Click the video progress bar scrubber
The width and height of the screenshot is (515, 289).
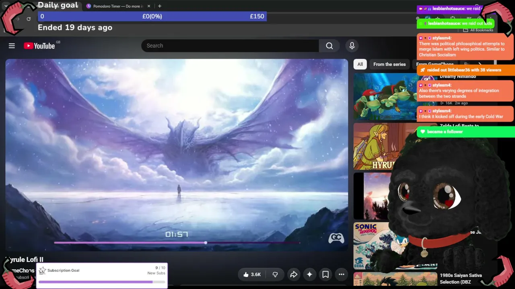point(206,243)
